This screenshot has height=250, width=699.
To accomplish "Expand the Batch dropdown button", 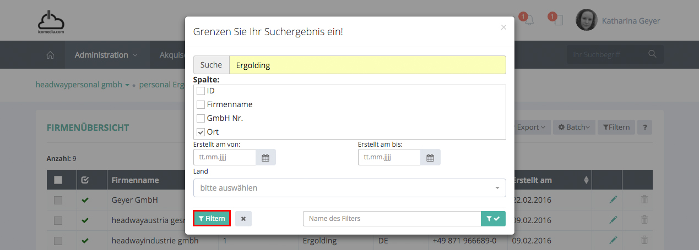I will 573,127.
